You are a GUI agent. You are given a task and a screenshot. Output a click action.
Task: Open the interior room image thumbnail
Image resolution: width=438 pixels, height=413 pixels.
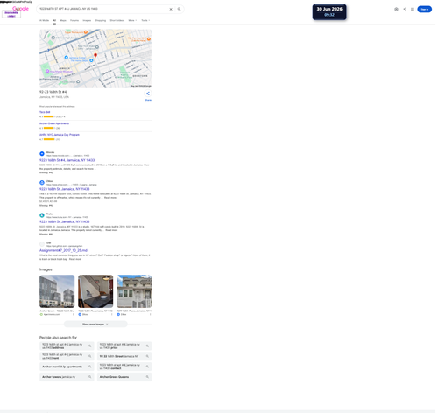pos(96,292)
